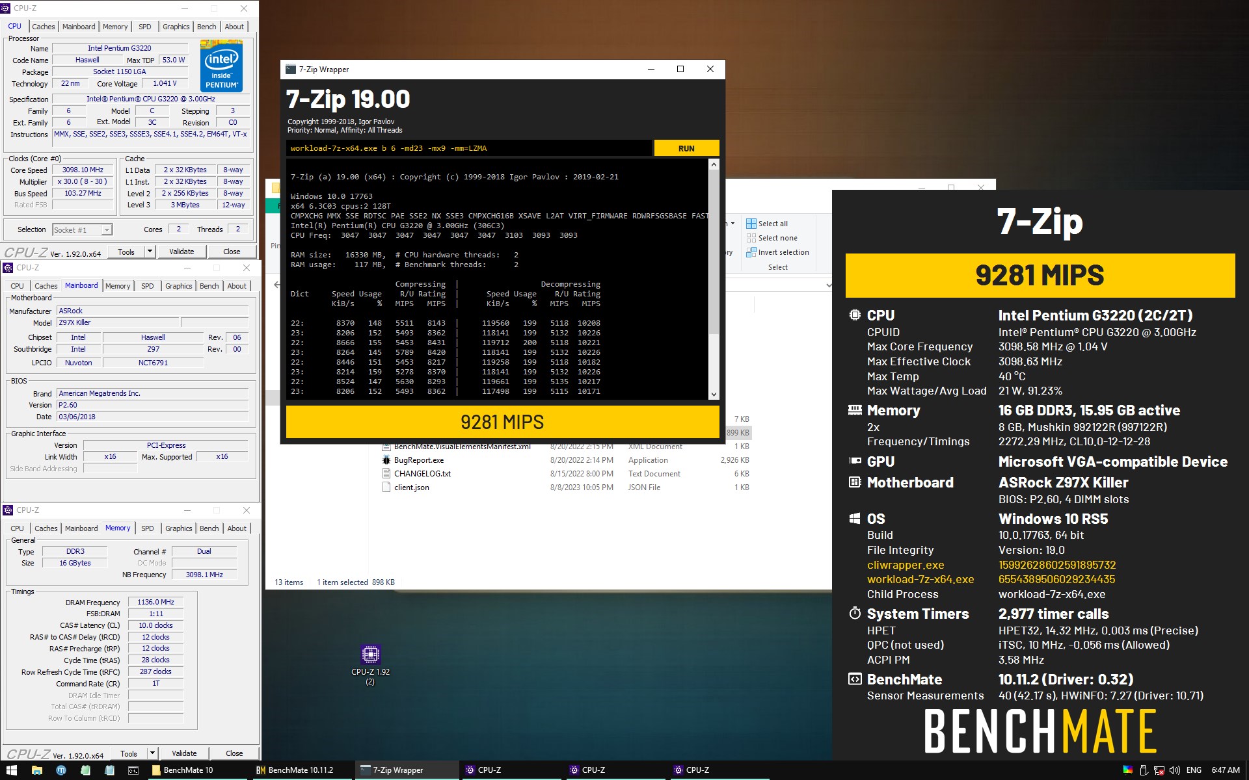The width and height of the screenshot is (1249, 780).
Task: Click the colorful display tray icon
Action: coord(1128,770)
